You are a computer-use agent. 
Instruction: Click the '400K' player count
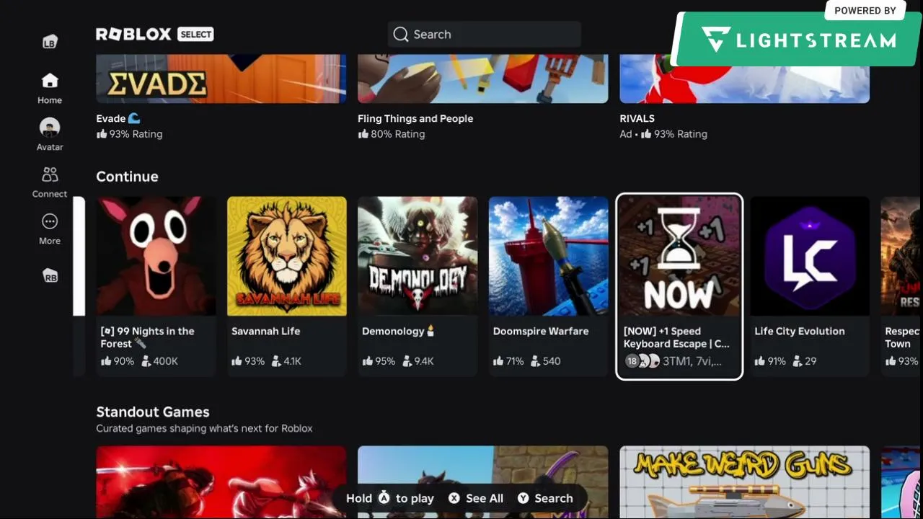coord(166,361)
